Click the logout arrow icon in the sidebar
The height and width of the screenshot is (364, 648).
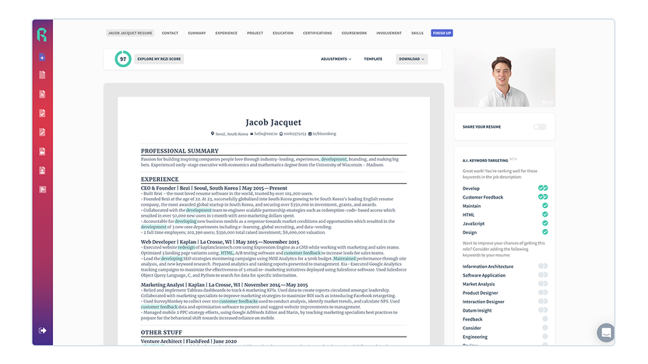(42, 330)
